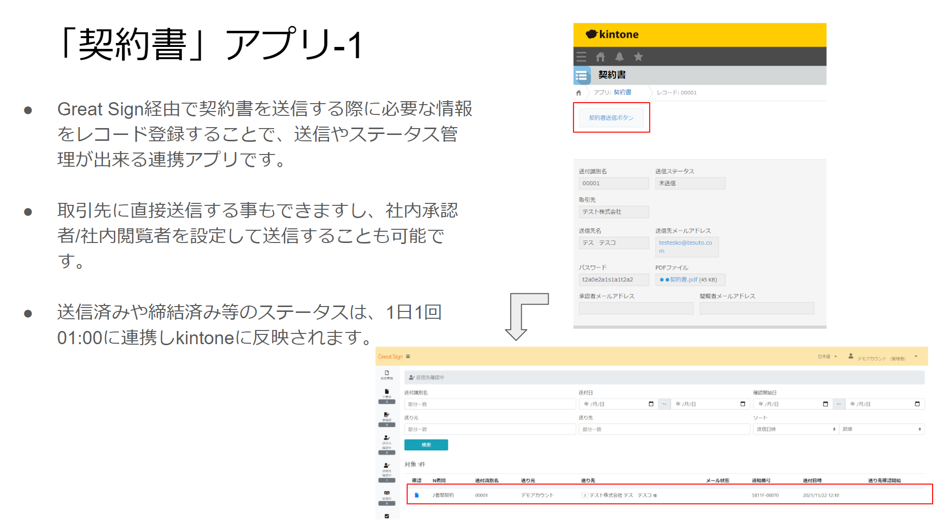Open calendar picker for 確認開始日 start date
Viewport: 938px width, 528px height.
[825, 404]
